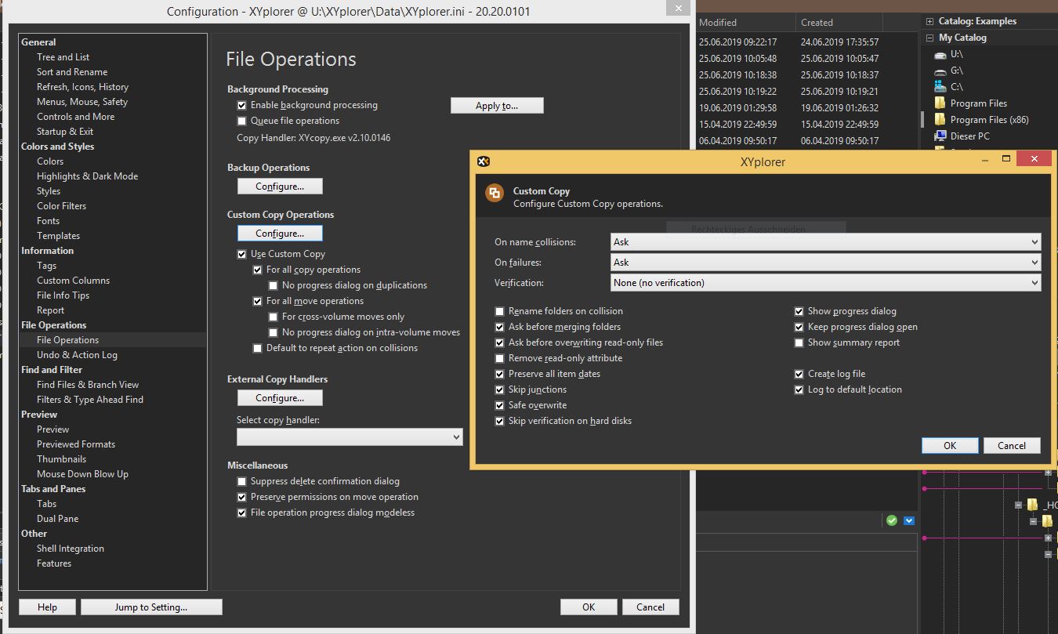Click the Program Files (x86) folder icon
This screenshot has width=1058, height=634.
(x=940, y=120)
